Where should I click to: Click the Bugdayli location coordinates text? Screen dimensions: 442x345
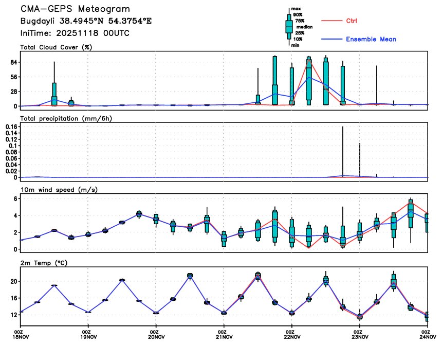click(x=86, y=21)
